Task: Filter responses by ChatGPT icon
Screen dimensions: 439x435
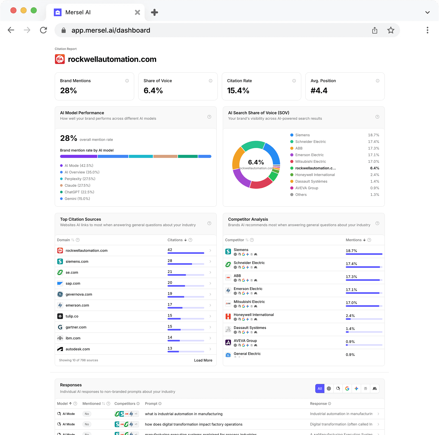Action: tap(329, 388)
